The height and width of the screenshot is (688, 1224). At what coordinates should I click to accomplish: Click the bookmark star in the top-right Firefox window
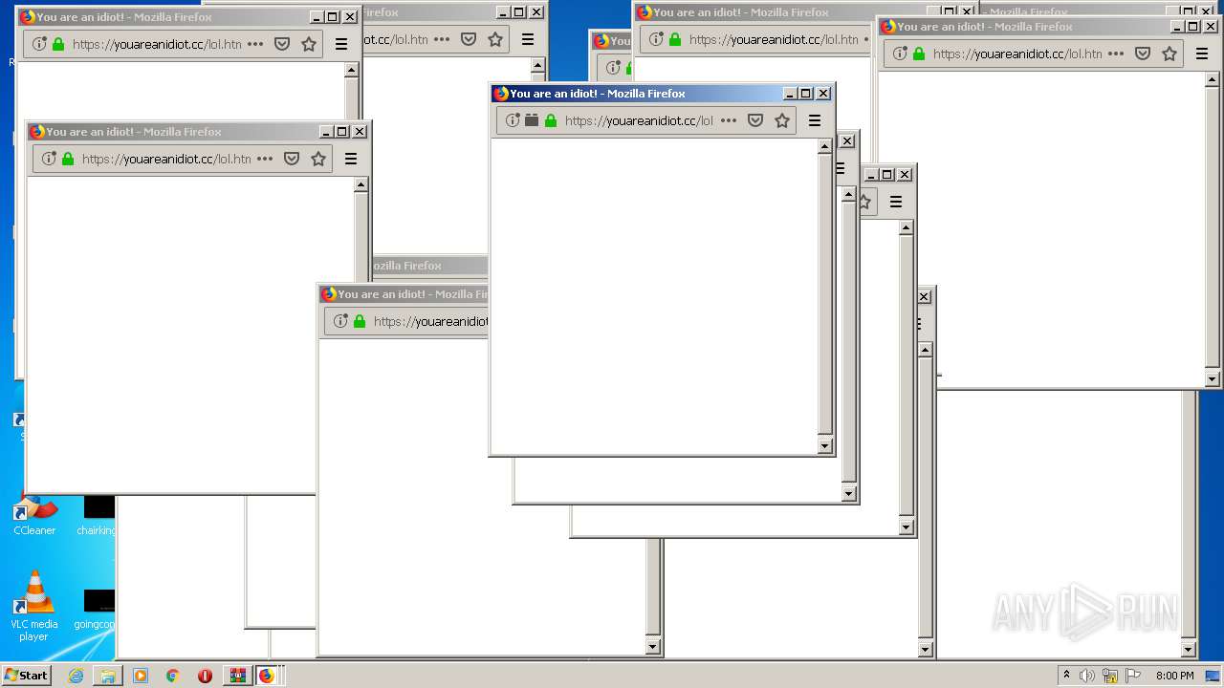point(1169,54)
